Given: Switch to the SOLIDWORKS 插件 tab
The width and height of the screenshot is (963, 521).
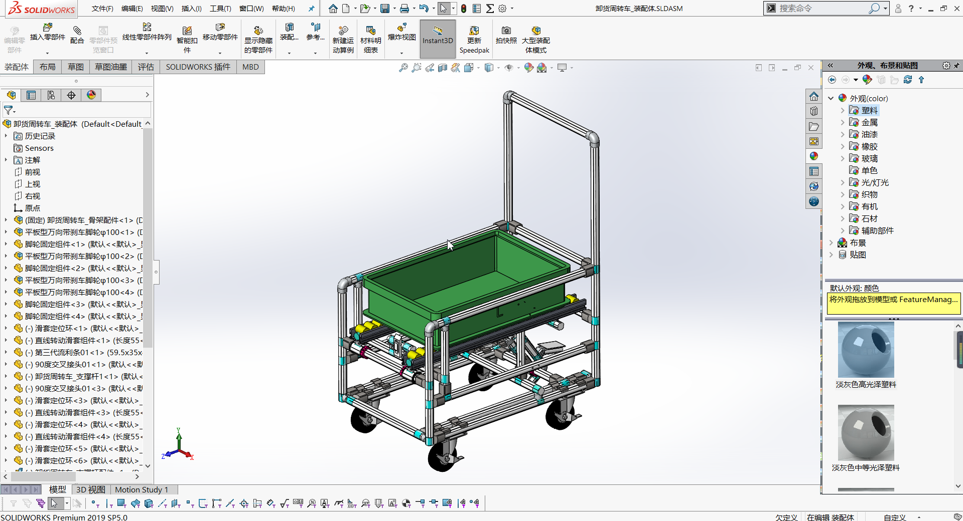Looking at the screenshot, I should click(198, 67).
